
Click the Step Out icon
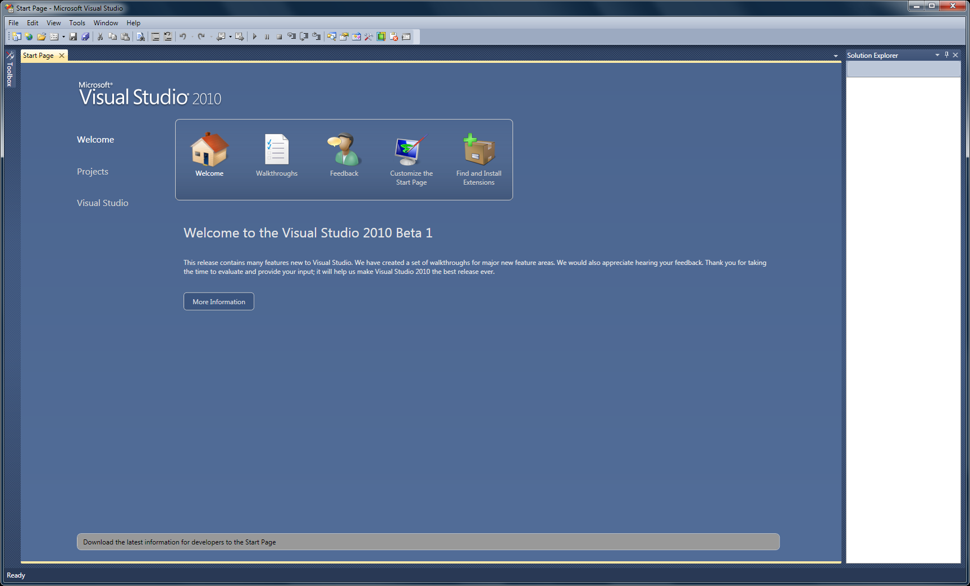[x=317, y=36]
